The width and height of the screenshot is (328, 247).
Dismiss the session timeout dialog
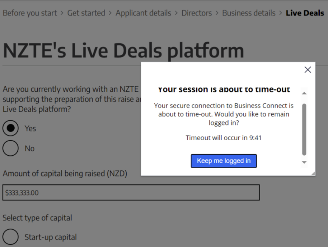tap(308, 70)
